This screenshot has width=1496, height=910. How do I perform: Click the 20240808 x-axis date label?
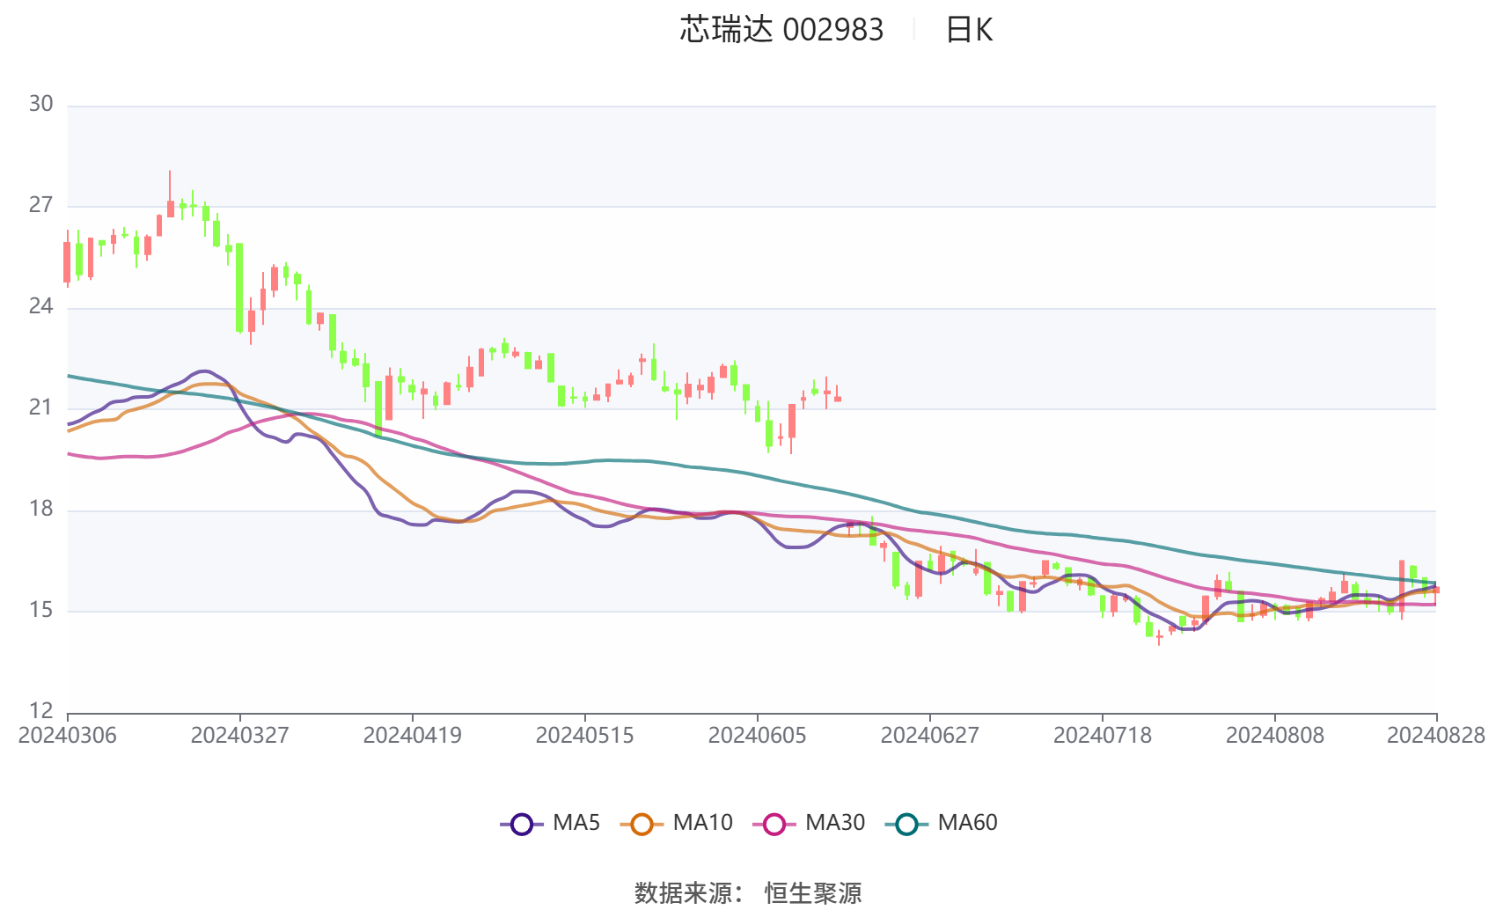pos(1275,736)
